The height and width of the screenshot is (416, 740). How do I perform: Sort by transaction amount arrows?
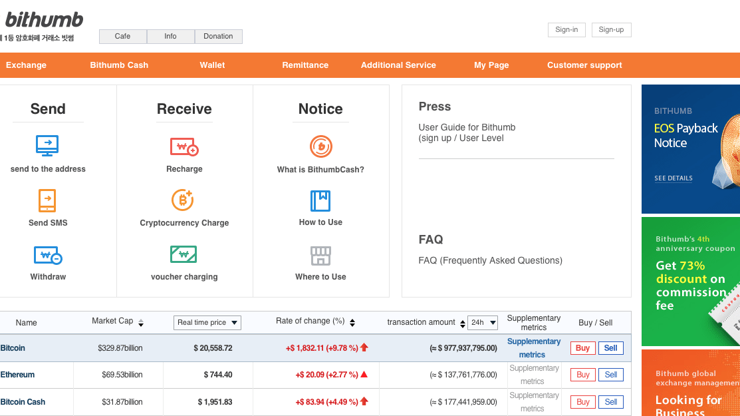click(x=463, y=323)
